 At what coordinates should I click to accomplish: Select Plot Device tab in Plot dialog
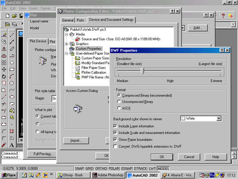point(38,41)
